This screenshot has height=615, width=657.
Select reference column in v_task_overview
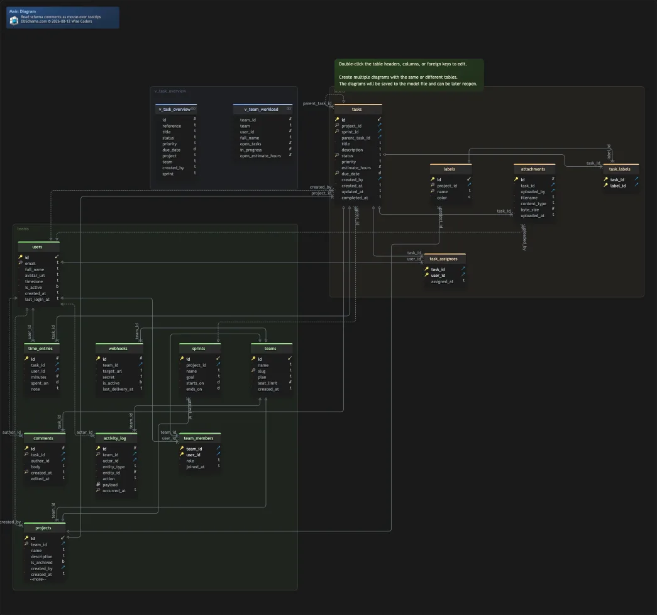[176, 126]
